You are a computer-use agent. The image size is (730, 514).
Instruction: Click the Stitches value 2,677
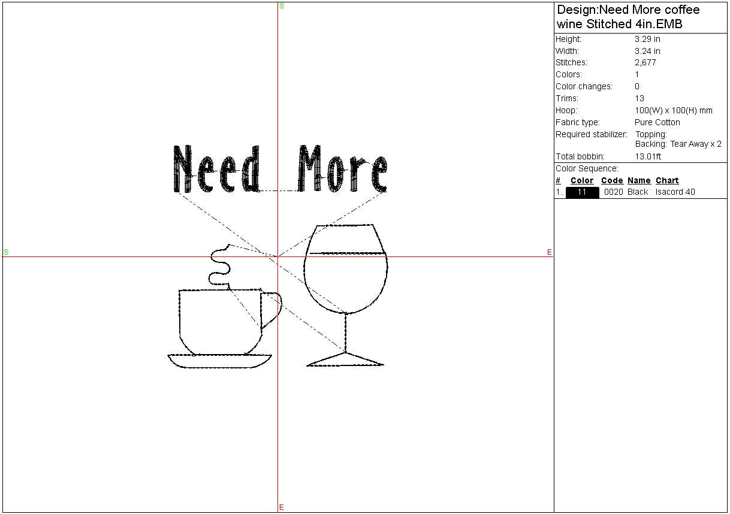tap(645, 63)
